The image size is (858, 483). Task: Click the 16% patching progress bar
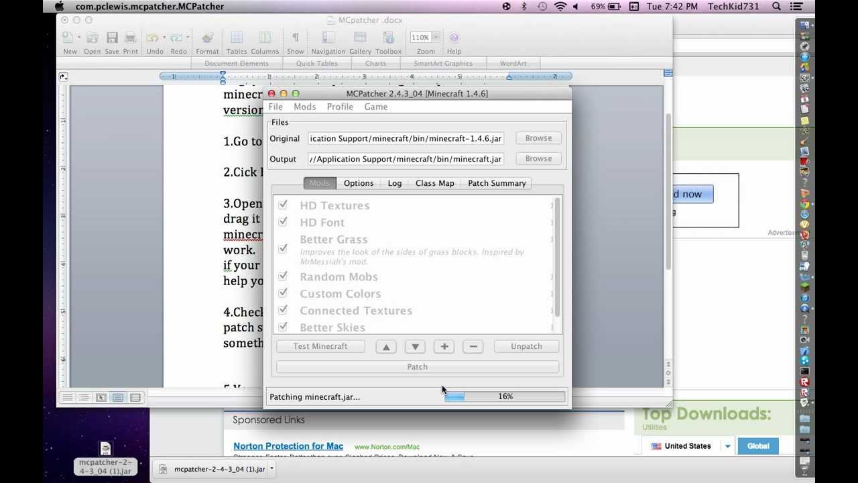coord(504,396)
